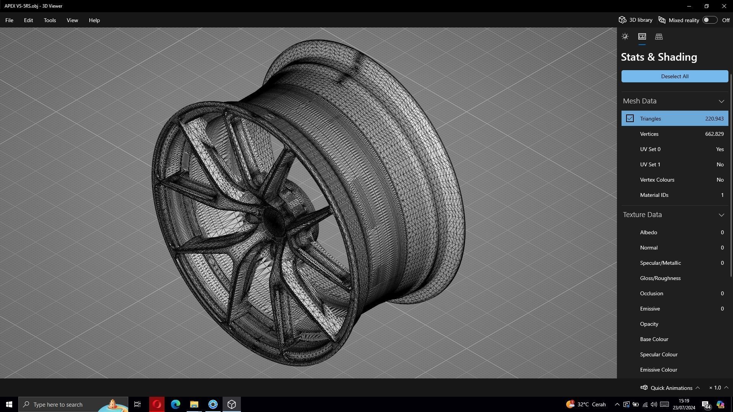The image size is (733, 412).
Task: Open Microsoft Edge from the taskbar
Action: tap(175, 404)
